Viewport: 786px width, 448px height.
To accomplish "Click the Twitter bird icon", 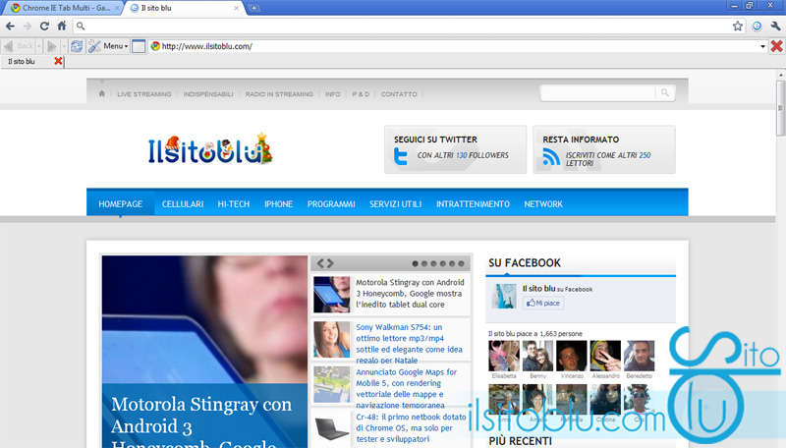I will point(401,156).
